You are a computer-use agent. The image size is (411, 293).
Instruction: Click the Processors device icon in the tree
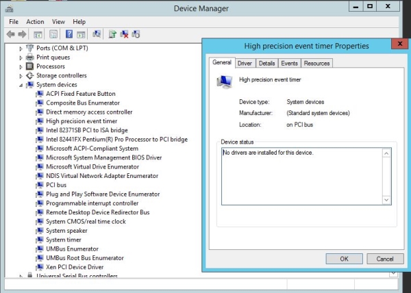click(x=29, y=66)
